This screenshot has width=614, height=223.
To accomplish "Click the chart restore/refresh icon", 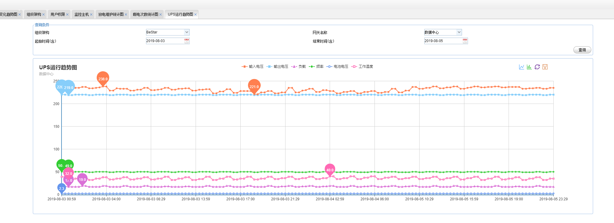I will [x=537, y=67].
